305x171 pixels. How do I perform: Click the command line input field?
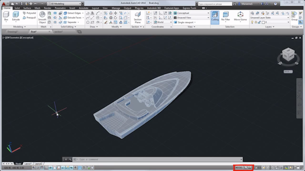125,159
